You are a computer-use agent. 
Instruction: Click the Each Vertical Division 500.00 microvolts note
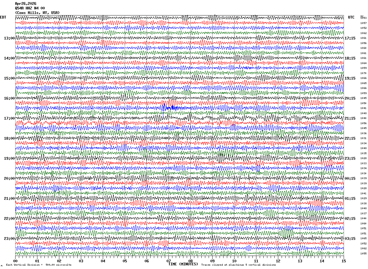(39, 265)
